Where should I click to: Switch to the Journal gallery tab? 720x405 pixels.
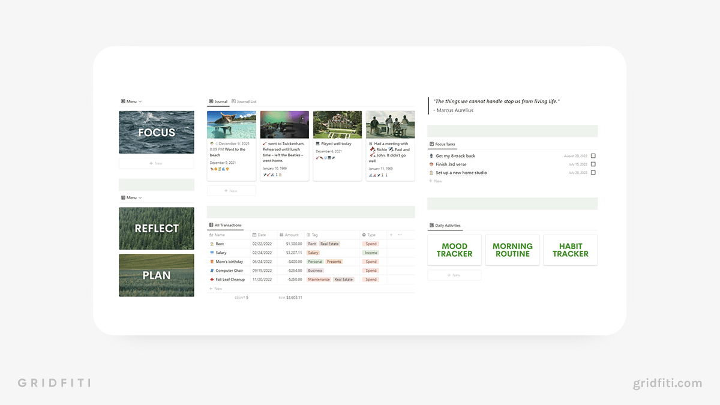[x=218, y=102]
